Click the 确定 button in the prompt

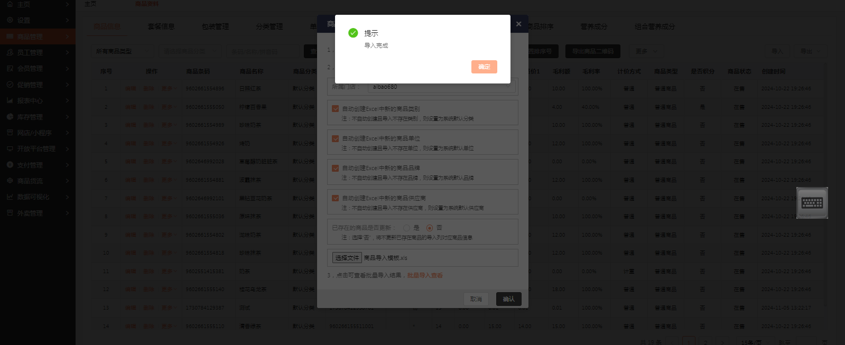(484, 67)
